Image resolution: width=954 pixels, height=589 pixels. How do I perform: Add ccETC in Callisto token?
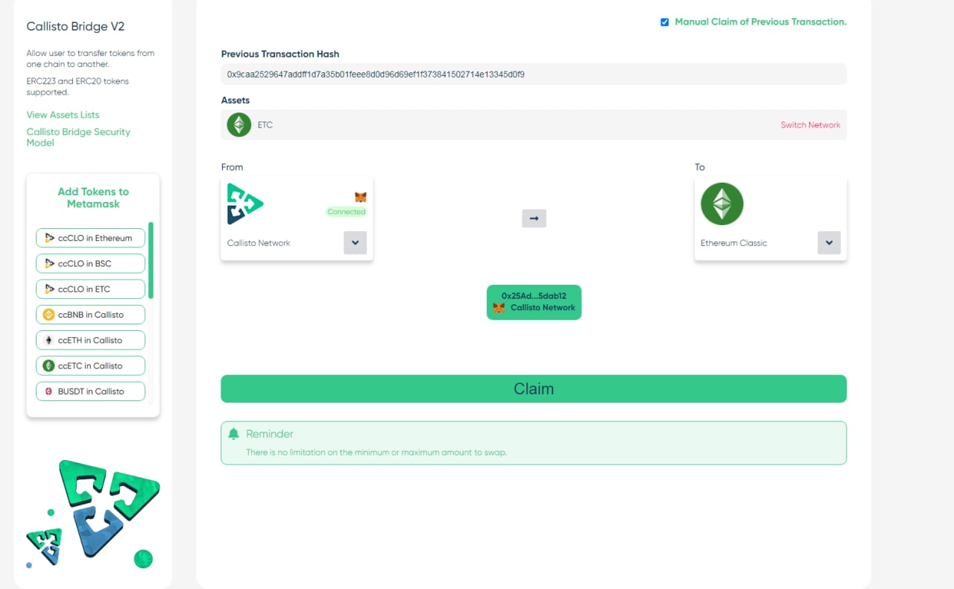pyautogui.click(x=90, y=365)
